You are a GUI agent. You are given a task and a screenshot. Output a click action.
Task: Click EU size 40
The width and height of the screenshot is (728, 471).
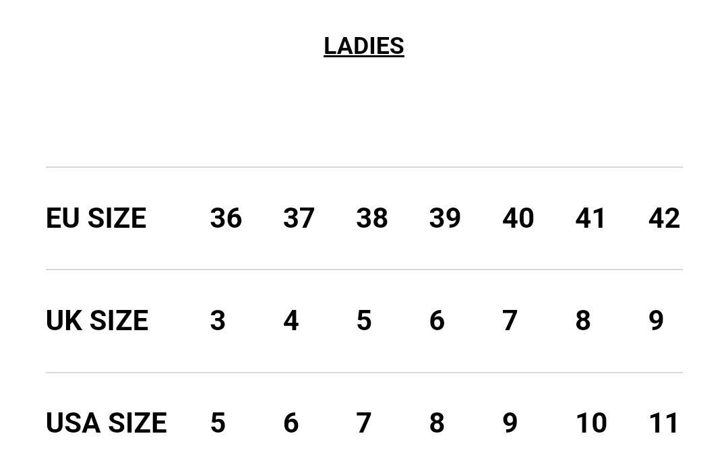point(518,218)
